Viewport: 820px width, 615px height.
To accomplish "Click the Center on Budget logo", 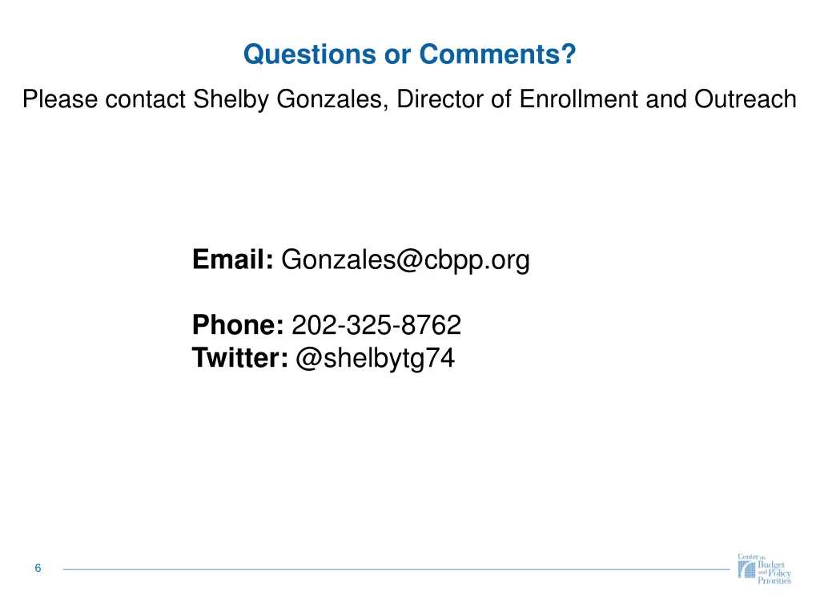I will click(x=764, y=569).
